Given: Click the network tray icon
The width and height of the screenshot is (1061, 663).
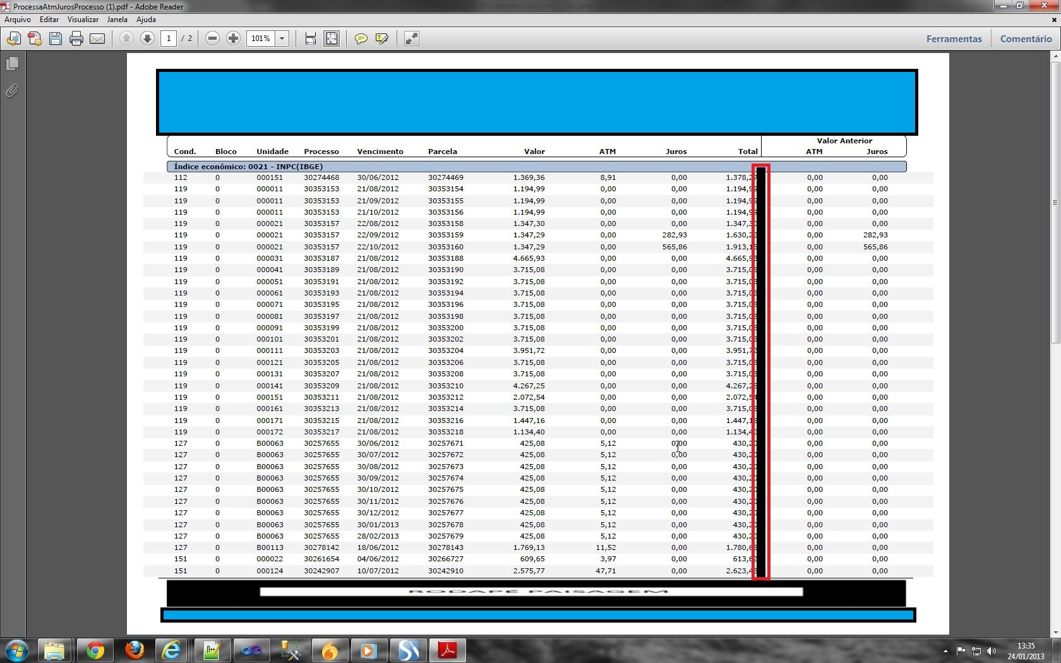Looking at the screenshot, I should coord(976,651).
